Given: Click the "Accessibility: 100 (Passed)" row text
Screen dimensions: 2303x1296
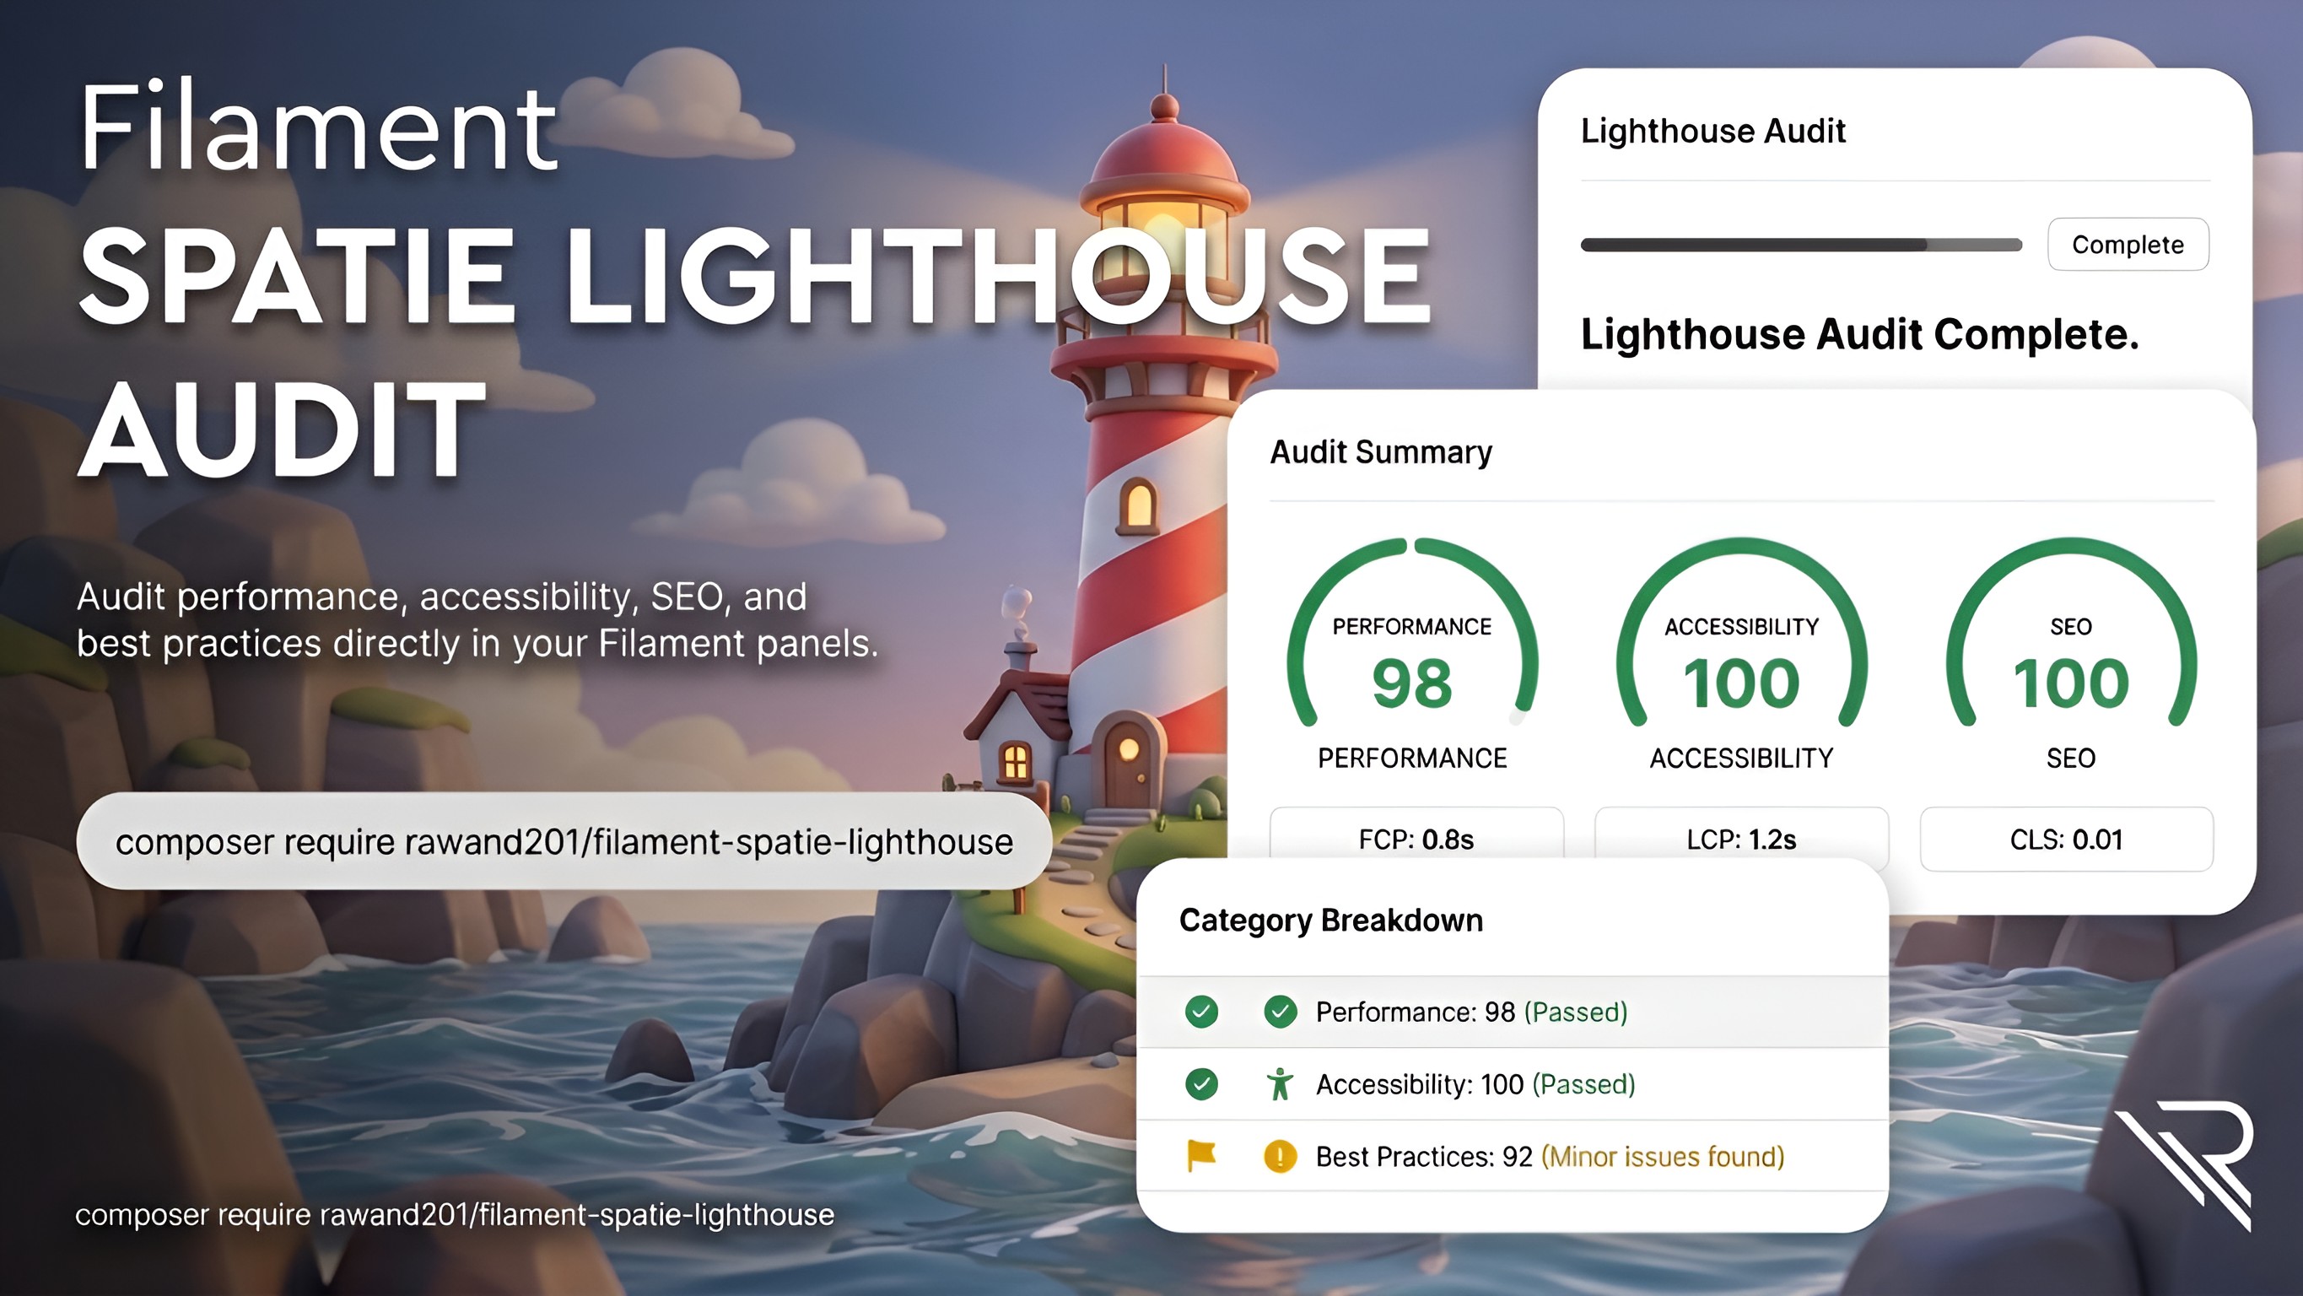Looking at the screenshot, I should 1475,1084.
